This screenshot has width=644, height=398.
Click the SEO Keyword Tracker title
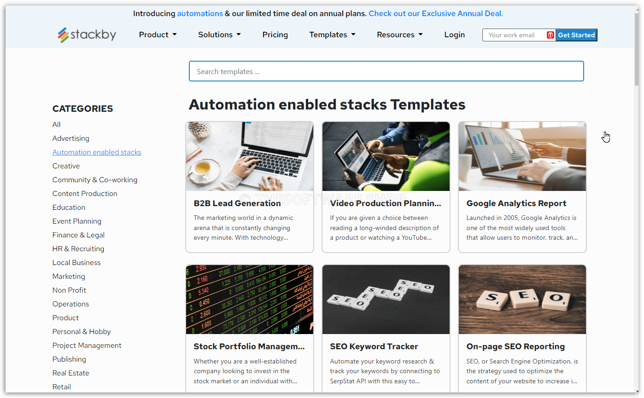click(374, 346)
